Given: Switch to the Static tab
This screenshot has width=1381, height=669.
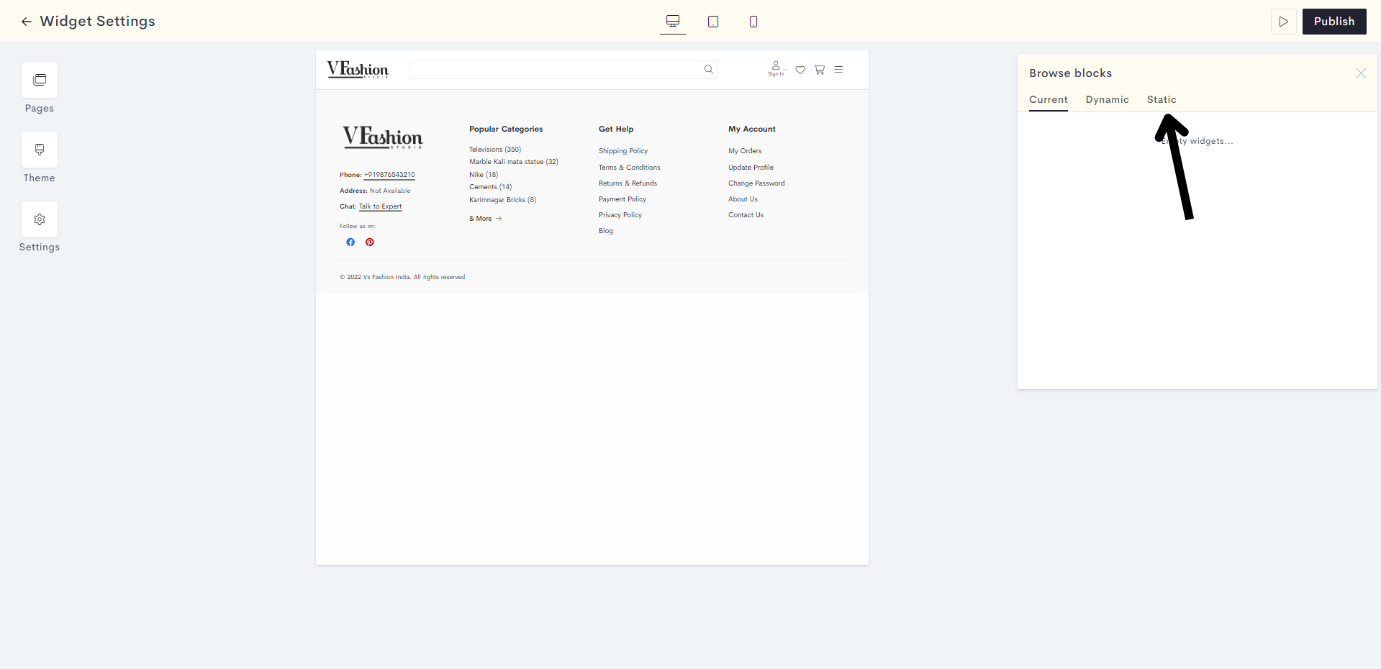Looking at the screenshot, I should point(1162,100).
